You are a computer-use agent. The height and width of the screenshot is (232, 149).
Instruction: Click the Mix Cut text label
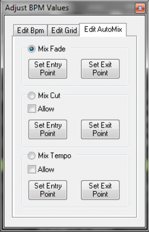click(49, 96)
